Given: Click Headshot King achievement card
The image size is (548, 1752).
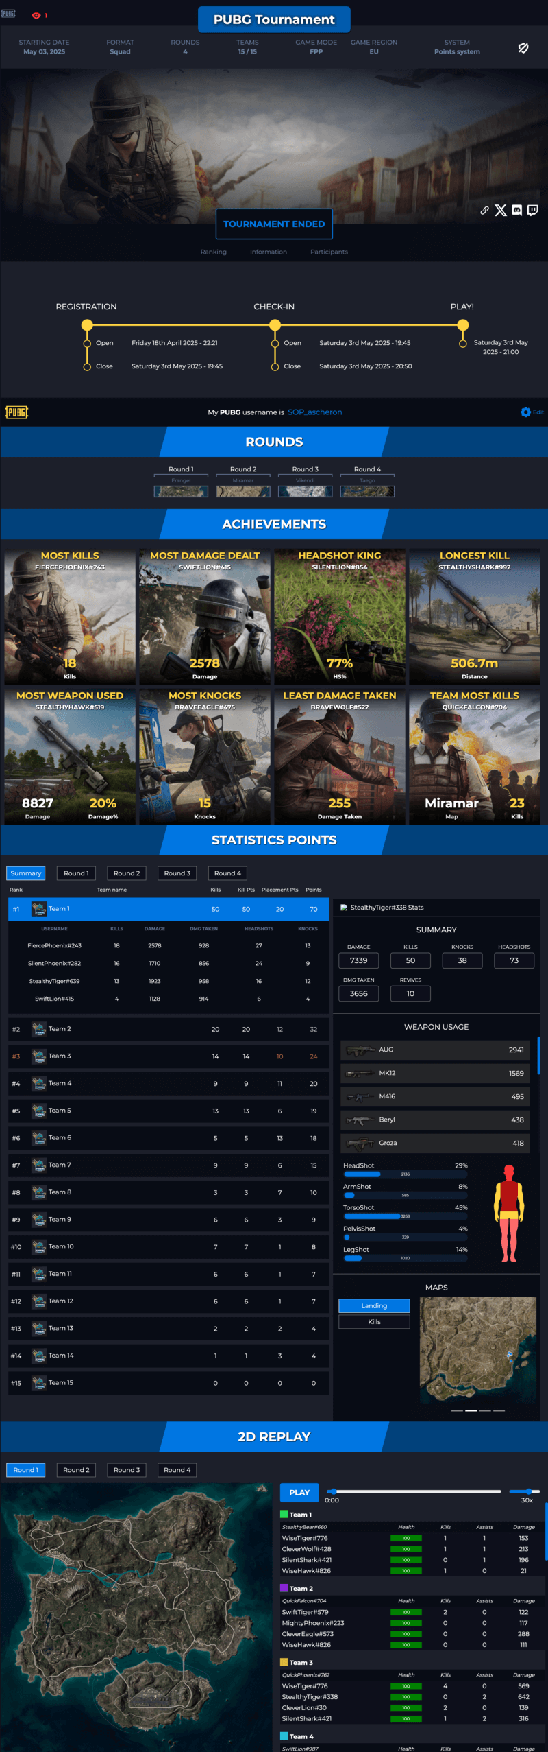Looking at the screenshot, I should point(340,616).
